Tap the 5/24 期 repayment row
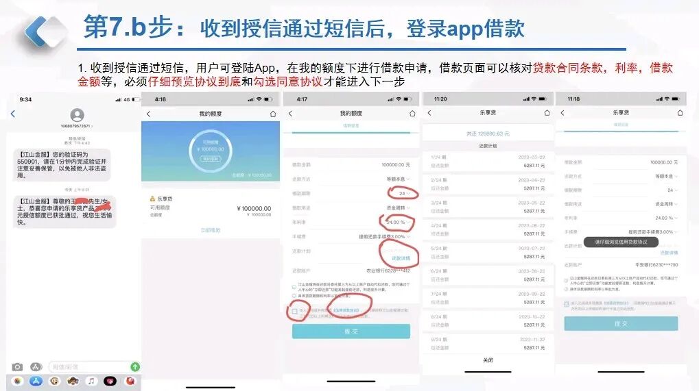 [x=488, y=253]
